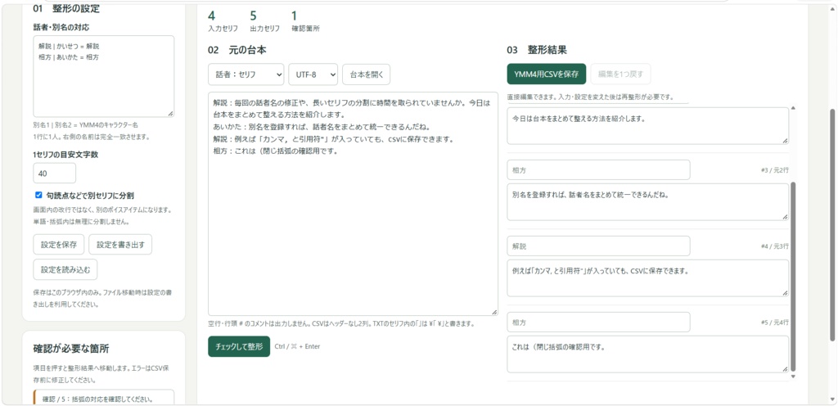Edit the line 例えば「カンマ, と引用符"」が入っていても
Image resolution: width=838 pixels, height=406 pixels.
click(x=648, y=277)
